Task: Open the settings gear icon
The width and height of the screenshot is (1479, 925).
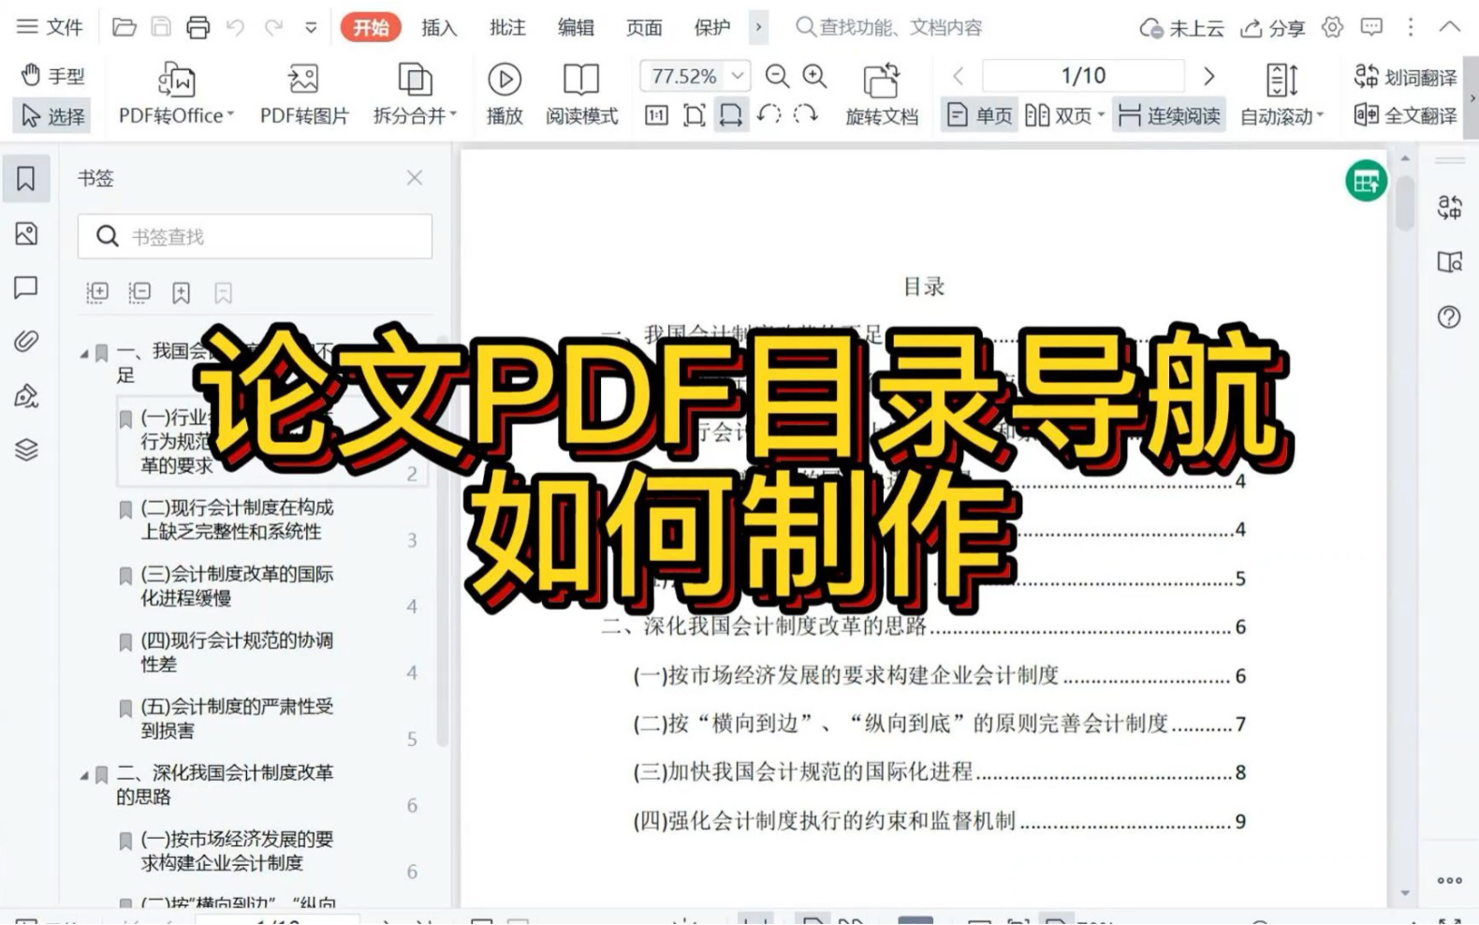Action: [1332, 27]
